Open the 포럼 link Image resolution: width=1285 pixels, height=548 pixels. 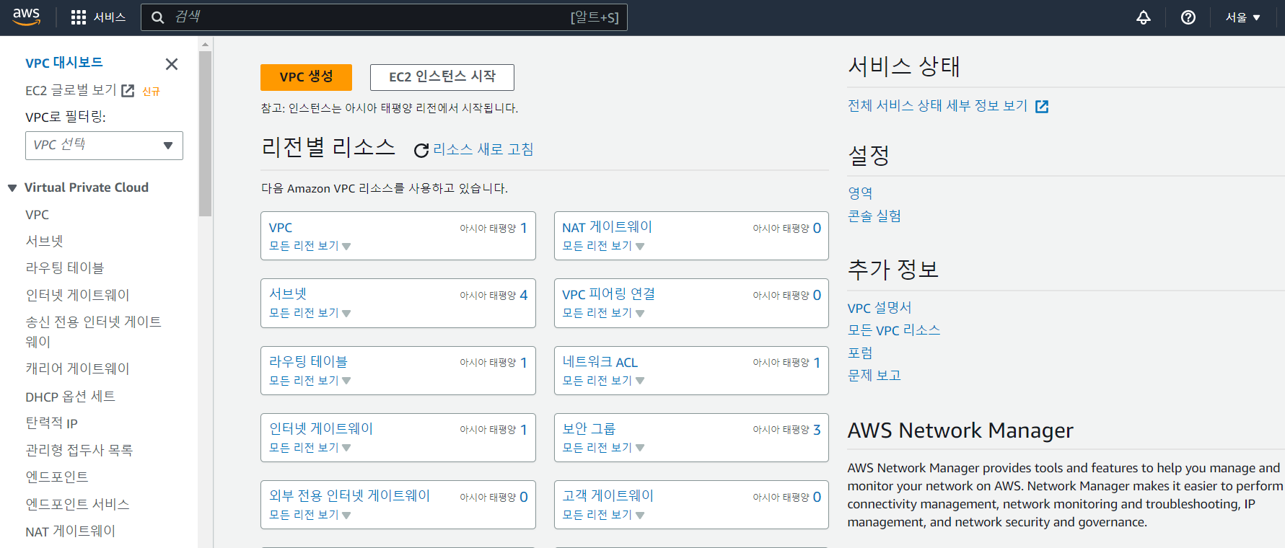point(860,353)
